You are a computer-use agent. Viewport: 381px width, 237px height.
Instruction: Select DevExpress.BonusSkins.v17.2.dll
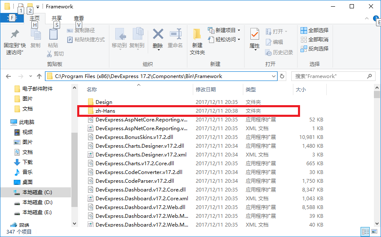point(134,137)
